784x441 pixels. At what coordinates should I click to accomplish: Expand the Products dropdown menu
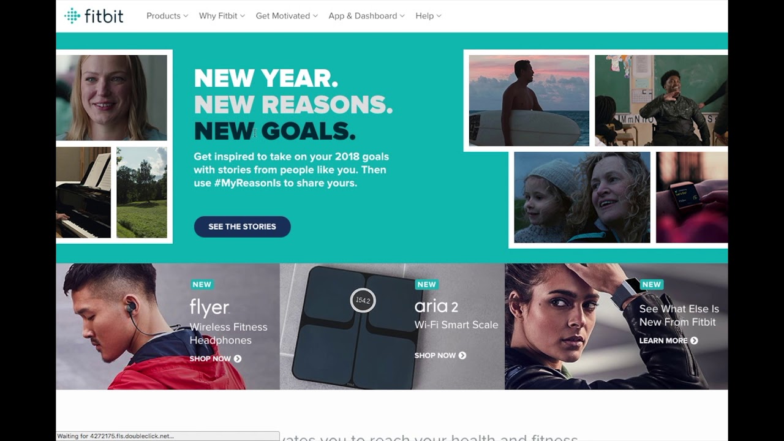point(167,16)
